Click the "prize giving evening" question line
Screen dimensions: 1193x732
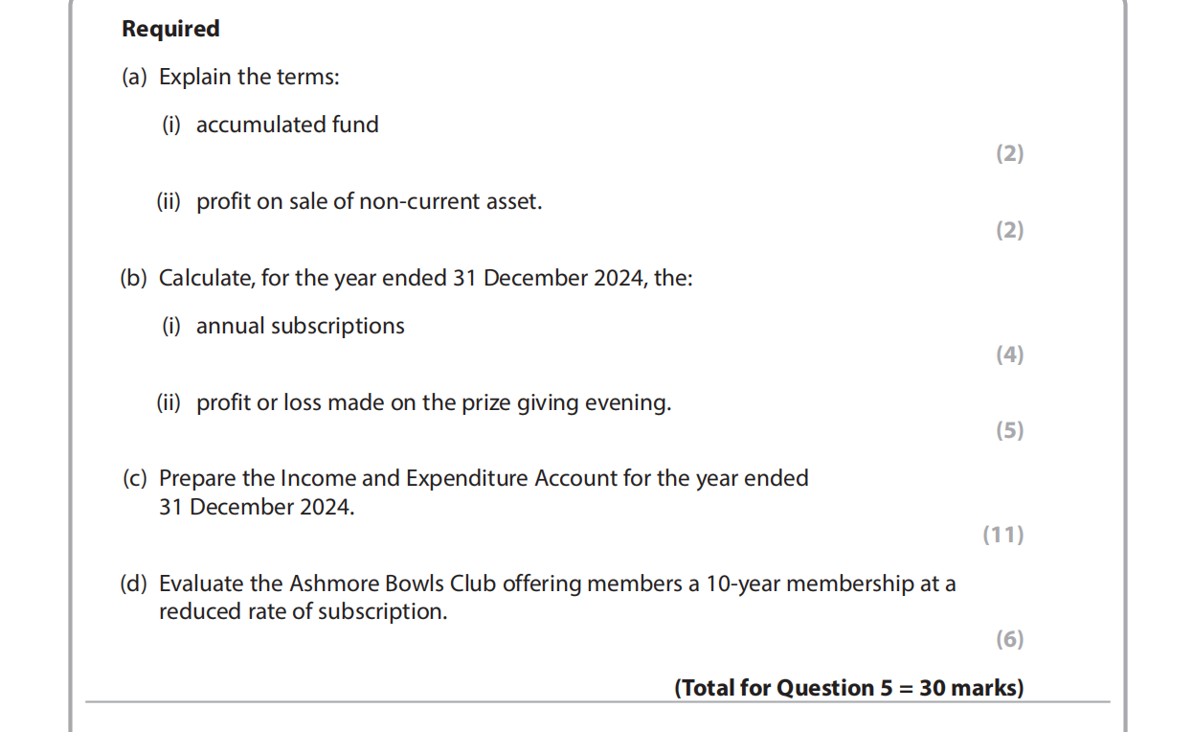(x=434, y=403)
